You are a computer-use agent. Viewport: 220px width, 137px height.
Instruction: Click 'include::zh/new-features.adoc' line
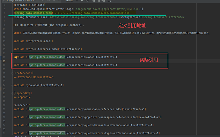(48, 49)
